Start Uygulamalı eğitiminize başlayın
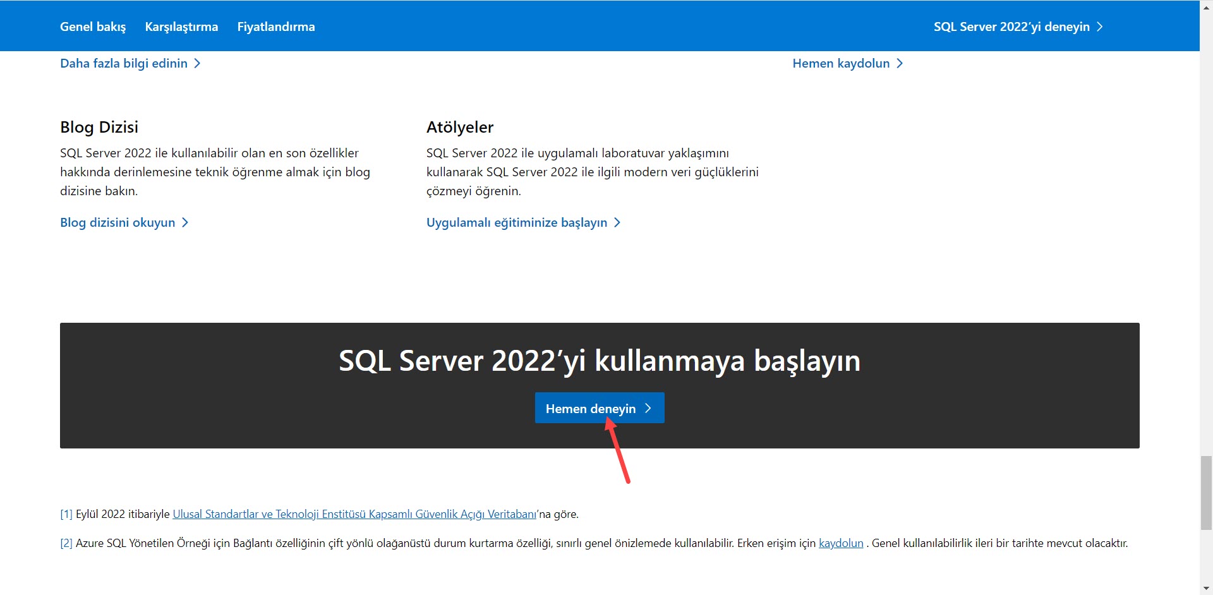Screen dimensions: 1213x595 pyautogui.click(x=516, y=222)
